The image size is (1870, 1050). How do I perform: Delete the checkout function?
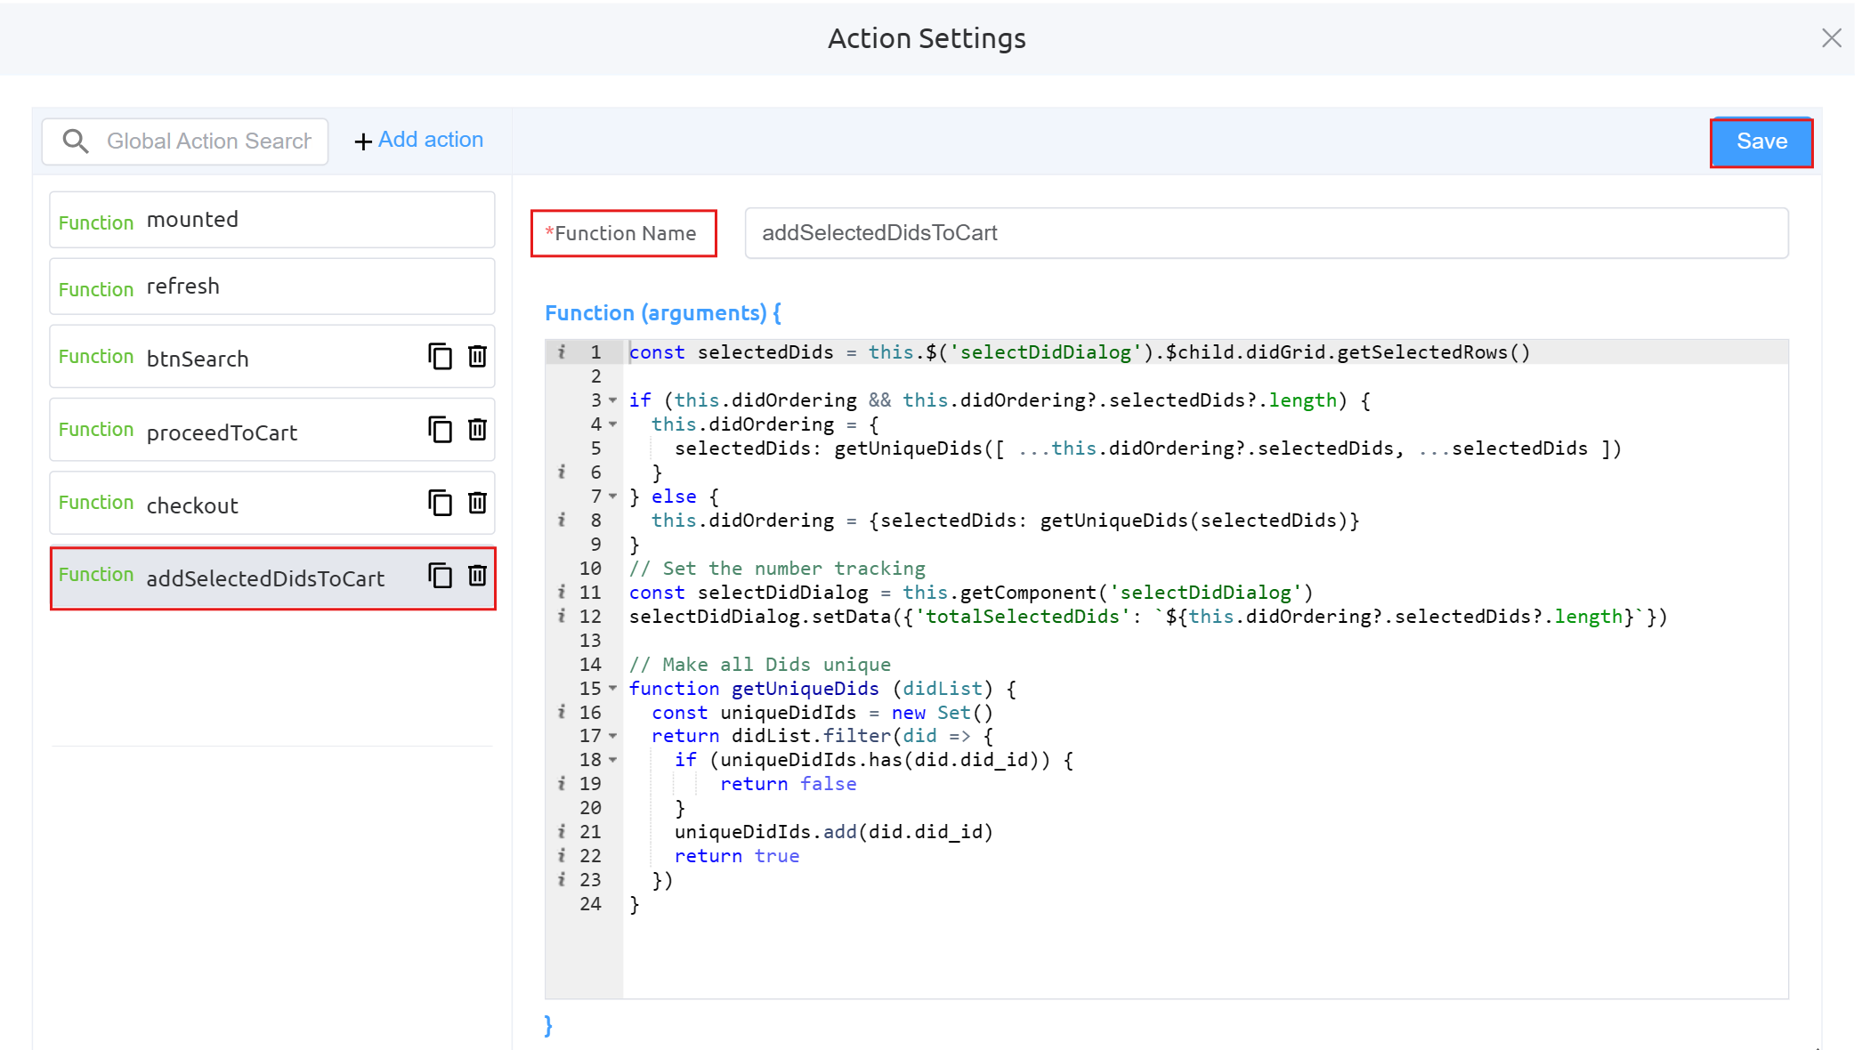click(x=477, y=503)
